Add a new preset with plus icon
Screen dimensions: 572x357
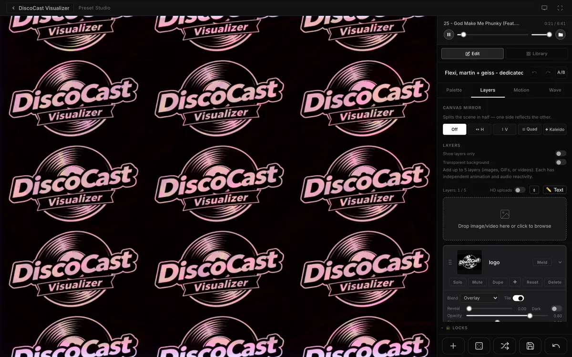point(453,346)
